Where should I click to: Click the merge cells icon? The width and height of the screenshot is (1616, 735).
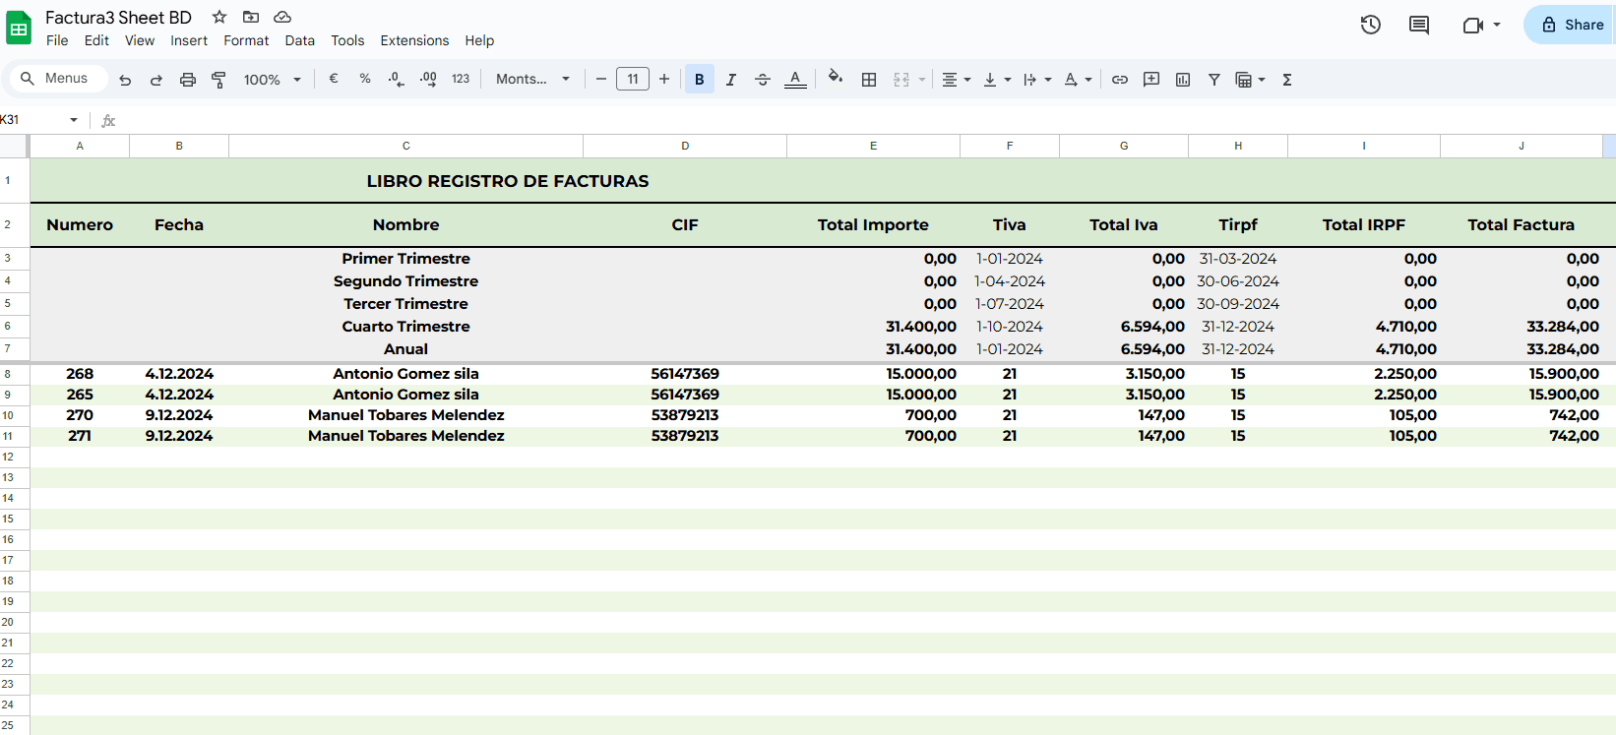pyautogui.click(x=901, y=80)
